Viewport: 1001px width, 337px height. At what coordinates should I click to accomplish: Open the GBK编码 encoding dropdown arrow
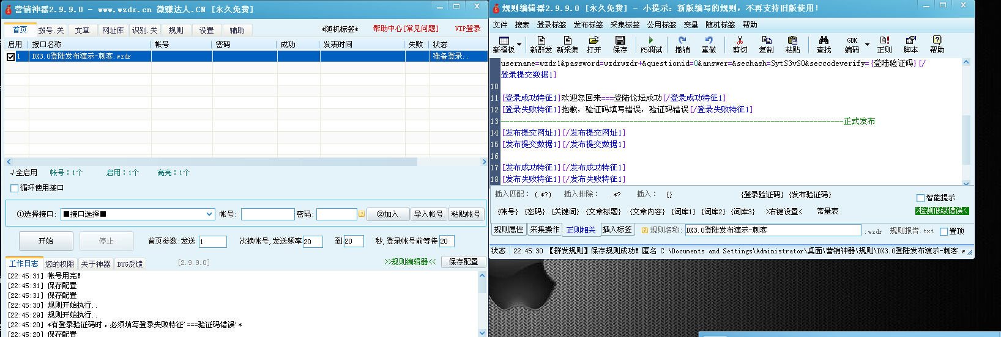coord(867,45)
